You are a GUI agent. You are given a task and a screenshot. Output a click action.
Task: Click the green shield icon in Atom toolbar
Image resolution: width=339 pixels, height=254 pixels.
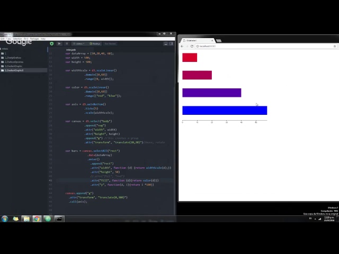pos(52,43)
